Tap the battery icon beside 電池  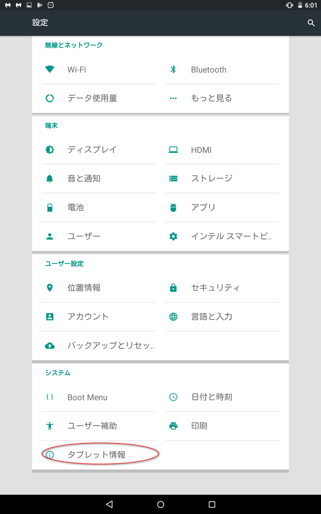coord(50,207)
